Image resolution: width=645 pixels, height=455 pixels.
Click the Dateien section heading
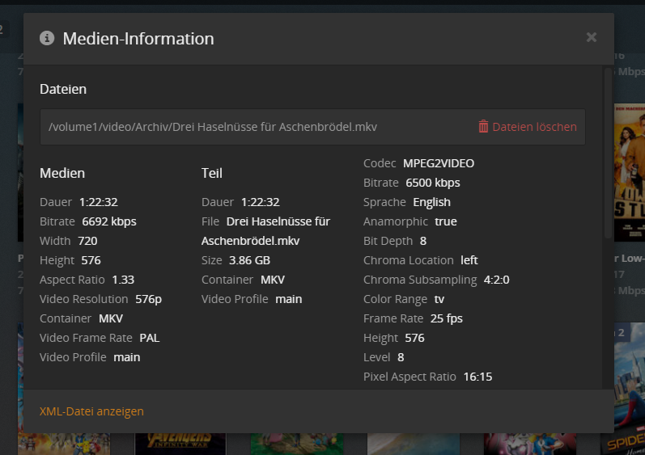(63, 89)
